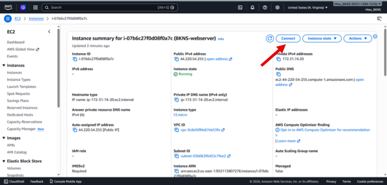The width and height of the screenshot is (387, 185).
Task: Open Reserved Instances in sidebar
Action: [22, 108]
